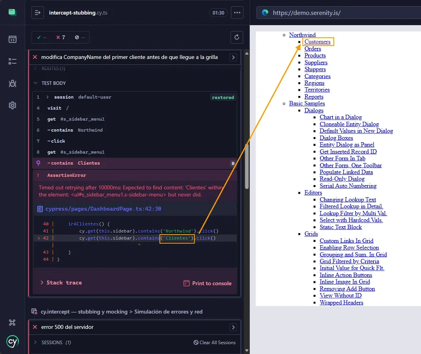Click the 0 elements badge
Image resolution: width=421 pixels, height=354 pixels.
pos(233,163)
